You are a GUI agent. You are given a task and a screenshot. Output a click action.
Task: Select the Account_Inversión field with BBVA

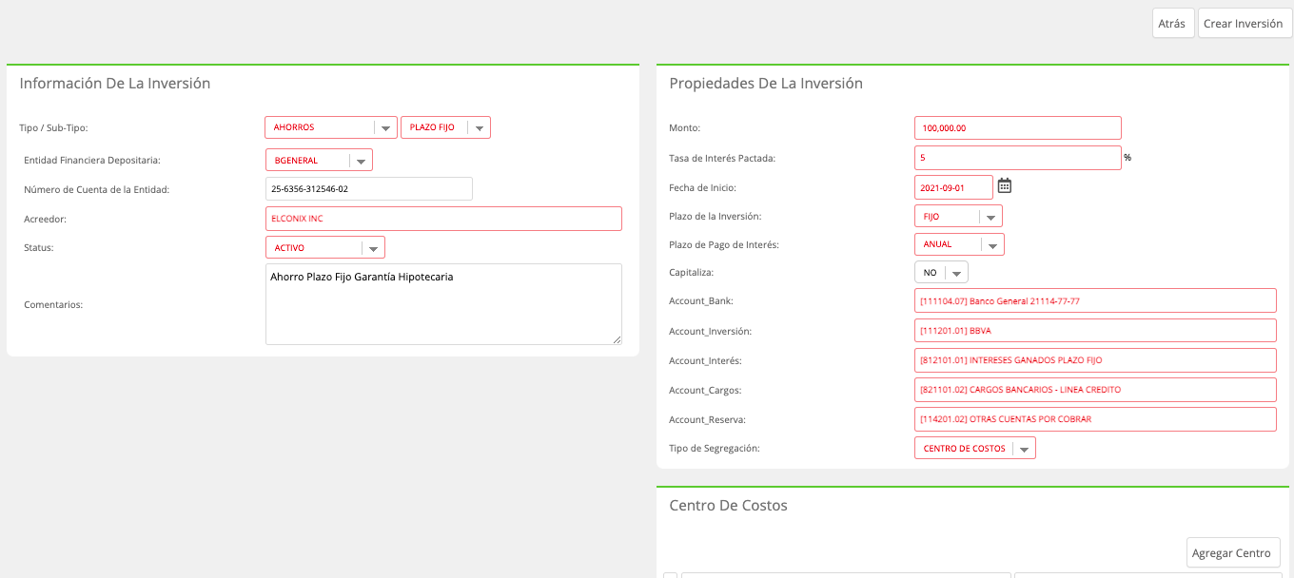pyautogui.click(x=1095, y=331)
